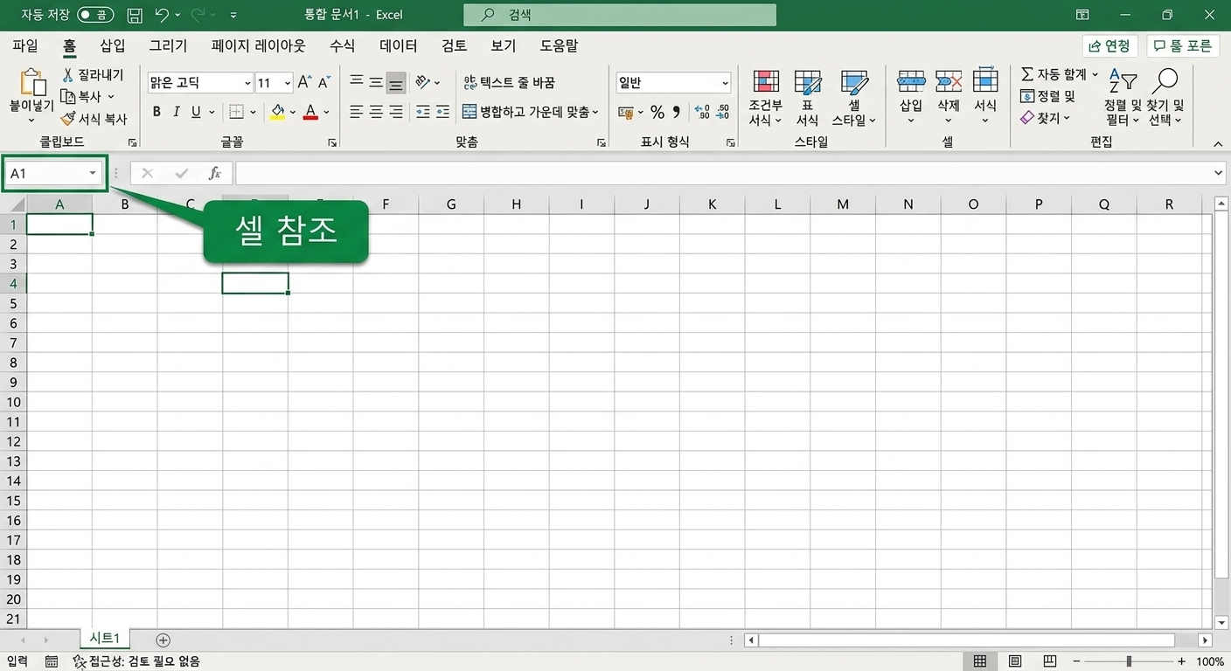Click Delete cells (삭제) icon
The image size is (1231, 671).
coord(949,82)
